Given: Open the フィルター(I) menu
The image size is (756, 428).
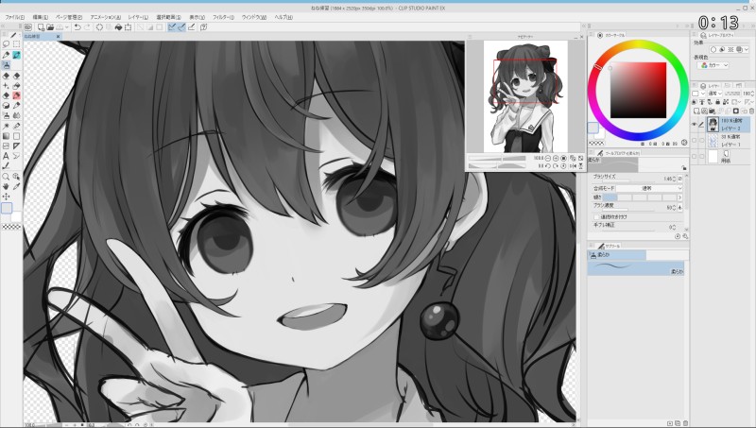Looking at the screenshot, I should [223, 17].
